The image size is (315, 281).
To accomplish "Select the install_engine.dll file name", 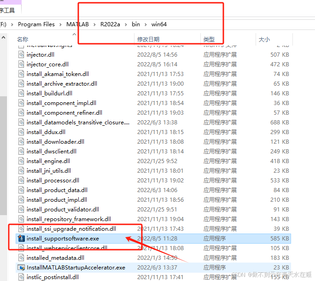I will [48, 161].
